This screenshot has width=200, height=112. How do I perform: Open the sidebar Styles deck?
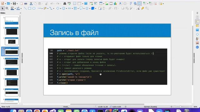(197, 39)
